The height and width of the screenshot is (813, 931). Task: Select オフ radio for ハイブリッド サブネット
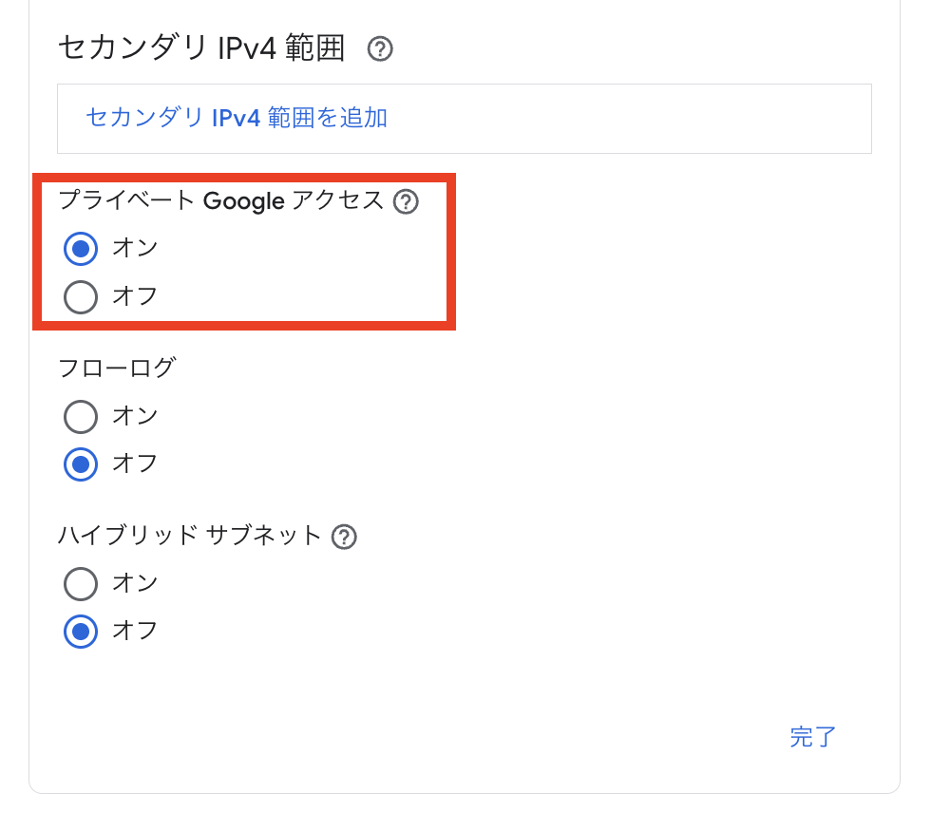(x=81, y=632)
